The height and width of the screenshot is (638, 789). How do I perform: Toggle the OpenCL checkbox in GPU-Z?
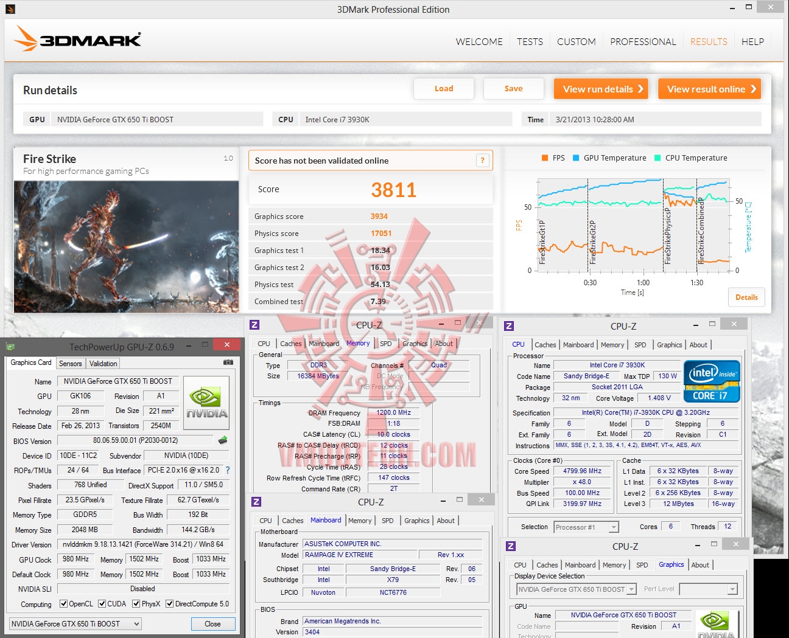click(x=63, y=604)
